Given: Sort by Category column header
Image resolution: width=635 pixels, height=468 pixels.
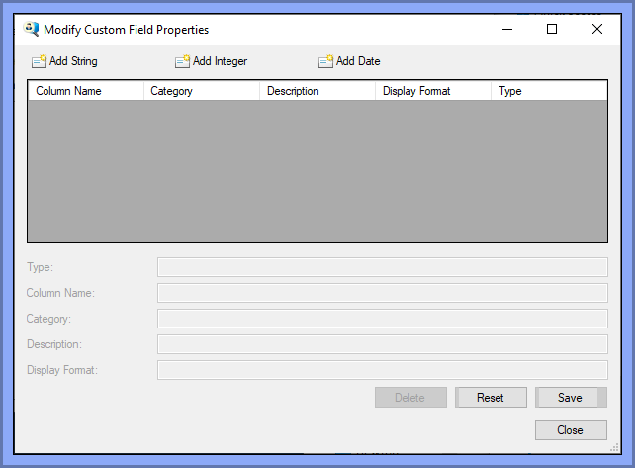Looking at the screenshot, I should (x=202, y=91).
